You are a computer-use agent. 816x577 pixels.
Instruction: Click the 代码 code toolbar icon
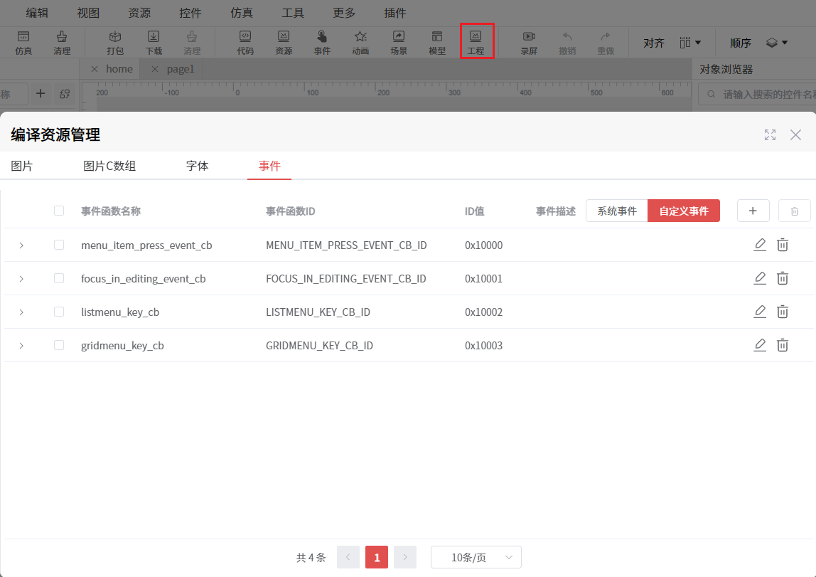coord(245,42)
